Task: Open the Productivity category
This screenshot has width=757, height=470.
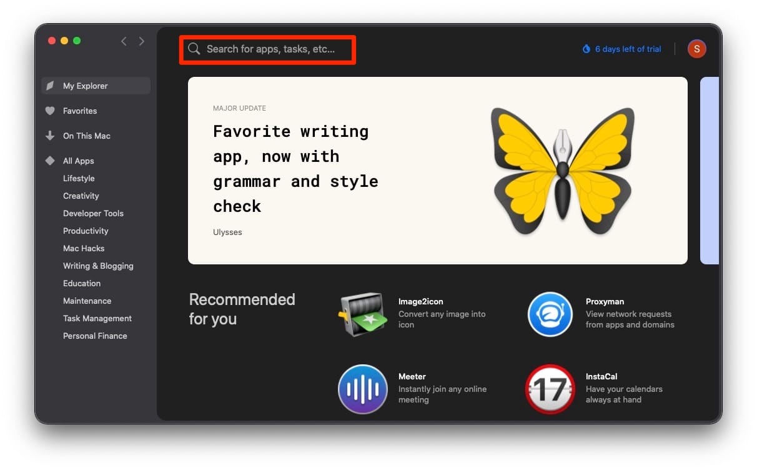Action: point(86,231)
